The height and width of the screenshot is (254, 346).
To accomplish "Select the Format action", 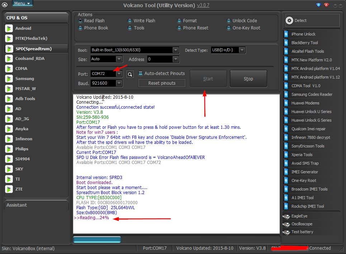I will pos(187,21).
